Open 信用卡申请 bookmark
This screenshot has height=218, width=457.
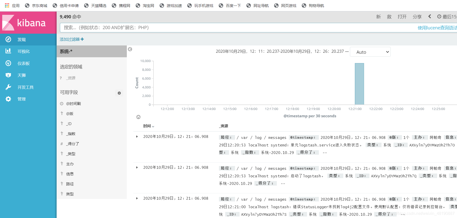pos(66,6)
